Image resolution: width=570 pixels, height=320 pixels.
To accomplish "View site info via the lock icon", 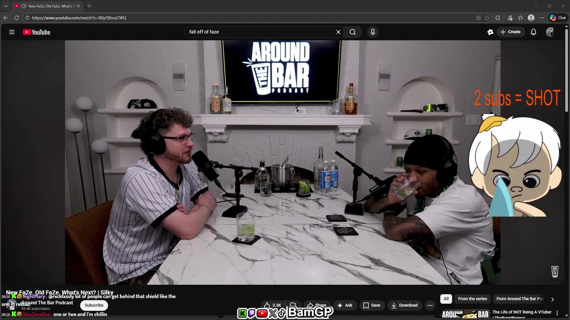I will [x=27, y=18].
